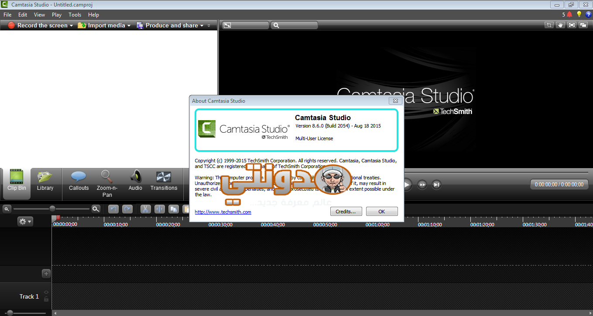Click the timeline zoom out magnifier
This screenshot has width=593, height=316.
tap(7, 209)
